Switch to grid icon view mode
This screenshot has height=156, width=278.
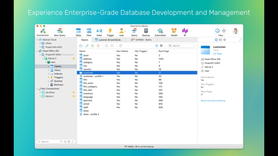click(161, 46)
